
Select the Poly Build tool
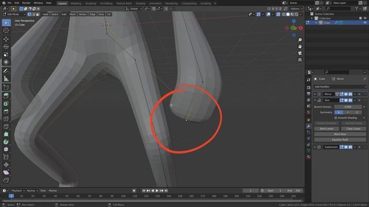coord(6,134)
